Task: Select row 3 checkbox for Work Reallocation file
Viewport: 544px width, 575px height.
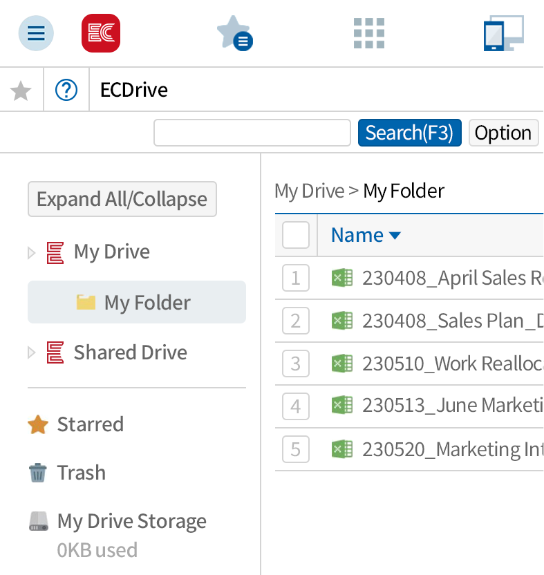Action: pyautogui.click(x=296, y=364)
